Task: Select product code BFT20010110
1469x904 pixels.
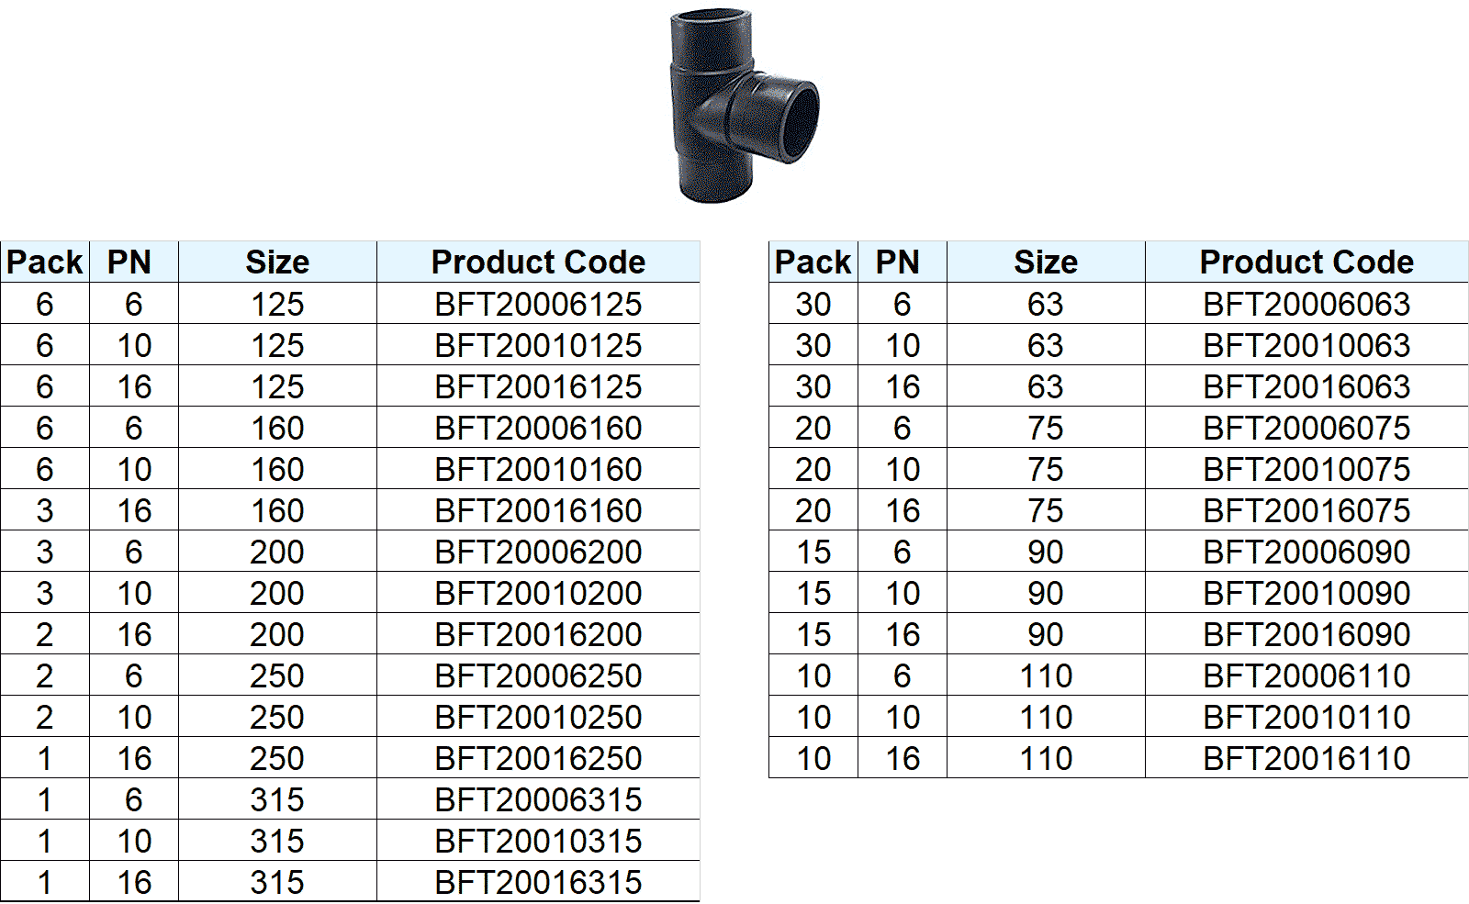Action: pyautogui.click(x=1306, y=717)
